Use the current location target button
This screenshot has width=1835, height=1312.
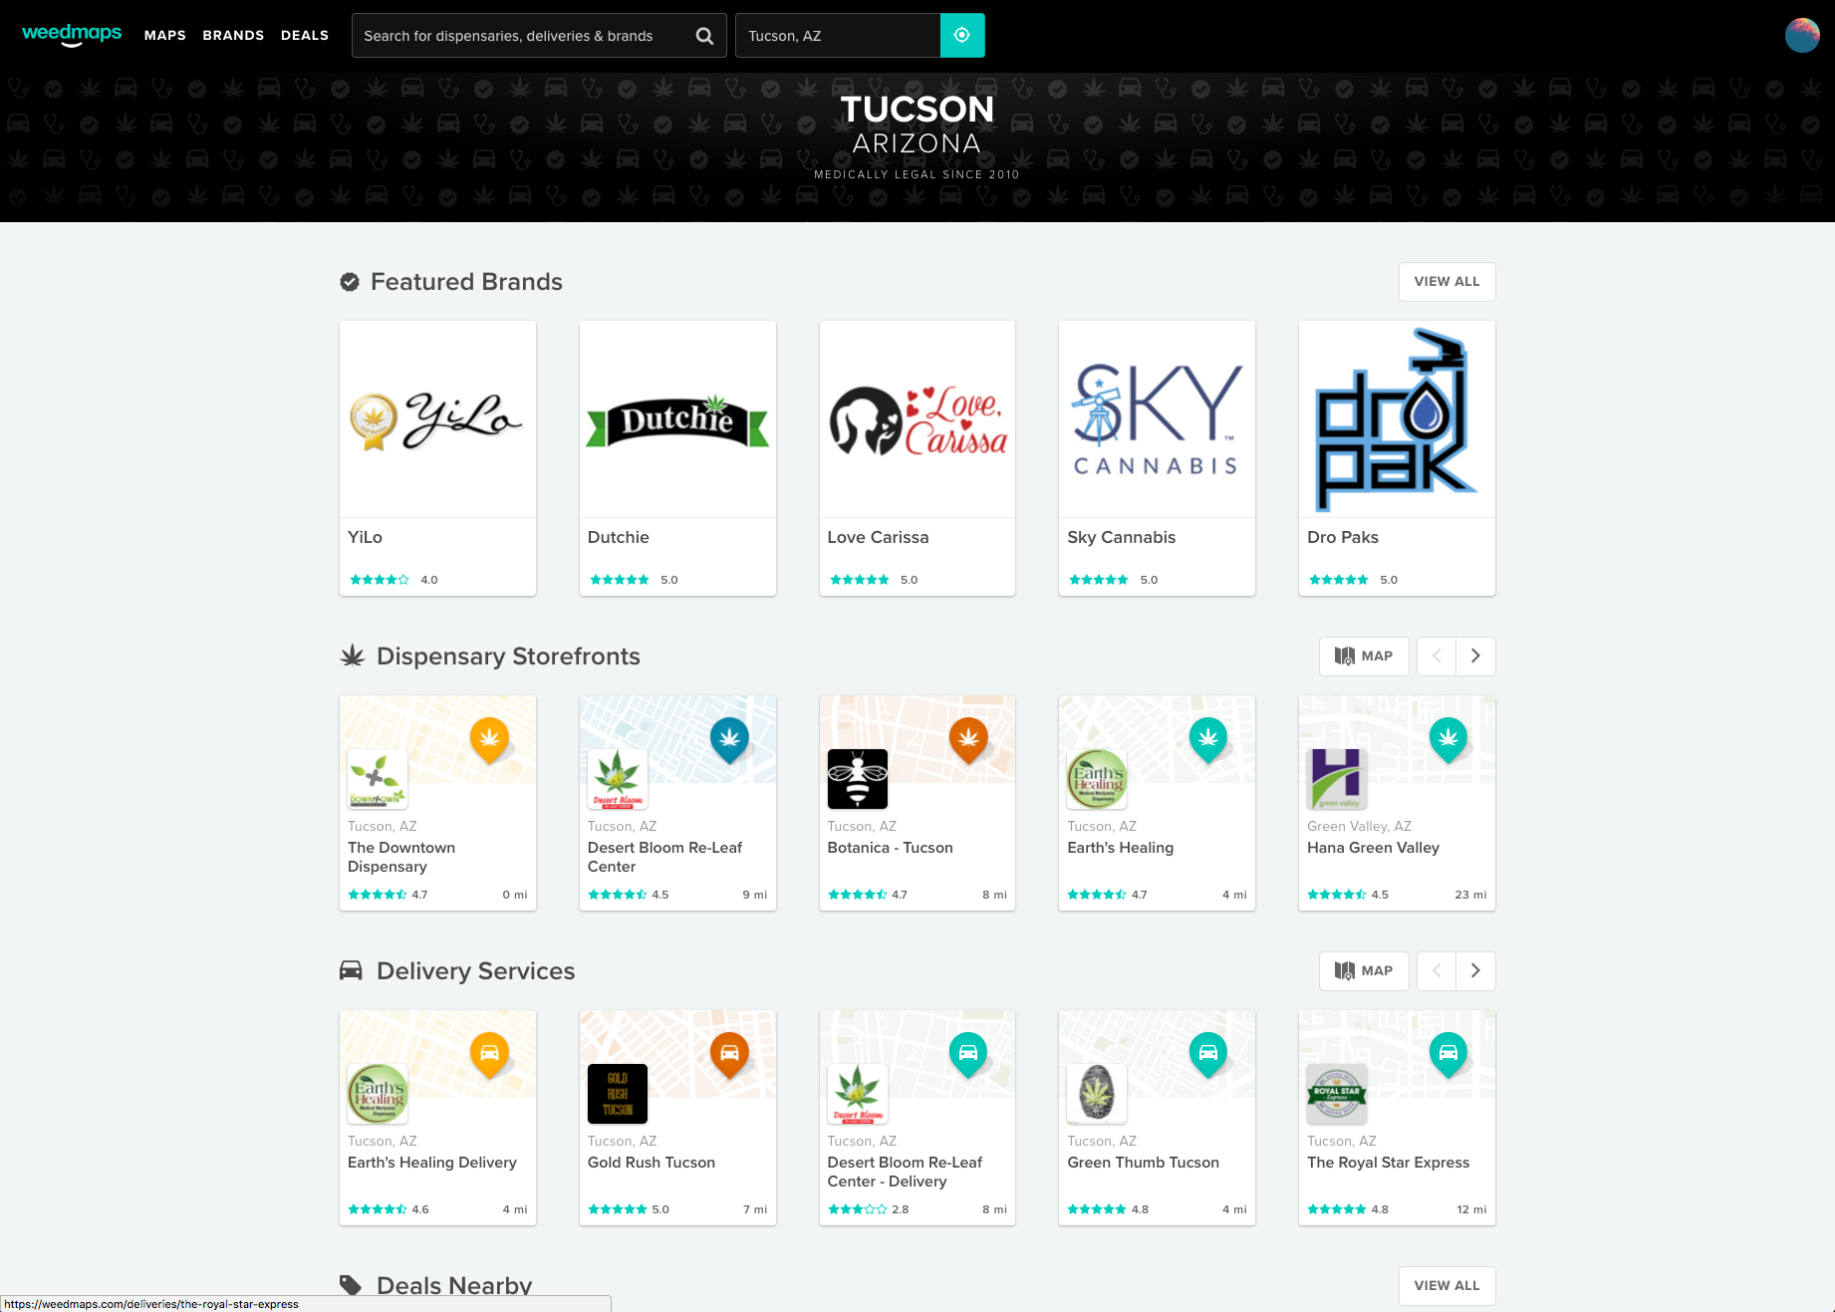962,36
